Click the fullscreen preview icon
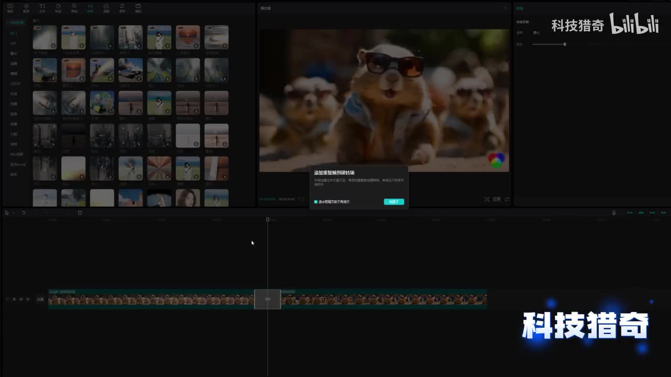The height and width of the screenshot is (377, 671). point(507,199)
